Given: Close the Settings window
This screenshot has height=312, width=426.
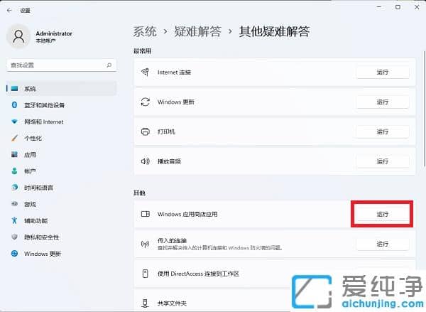Looking at the screenshot, I should (x=417, y=7).
